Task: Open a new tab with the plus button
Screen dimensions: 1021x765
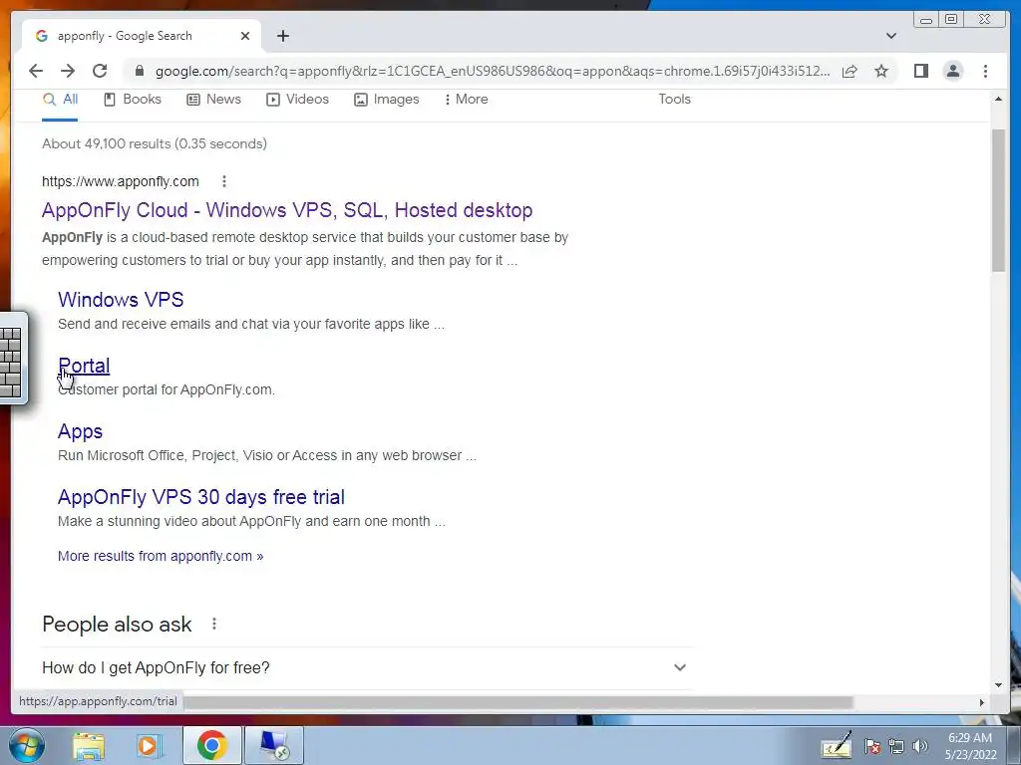Action: pyautogui.click(x=282, y=36)
